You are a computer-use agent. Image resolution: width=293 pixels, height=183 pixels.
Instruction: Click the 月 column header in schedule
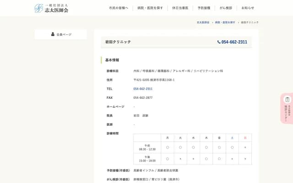[x=168, y=138]
